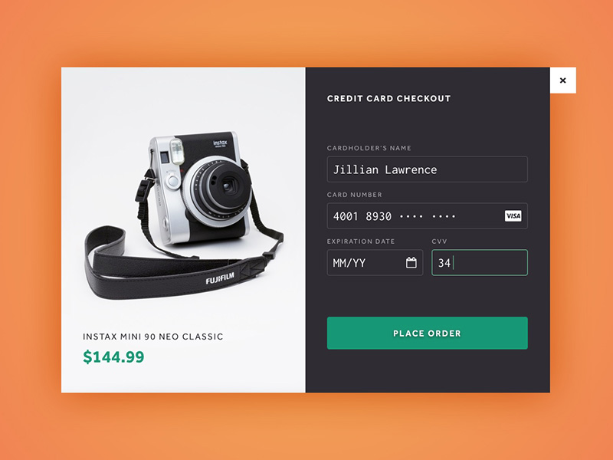Click the Expiration Date label
Image resolution: width=613 pixels, height=460 pixels.
(361, 242)
